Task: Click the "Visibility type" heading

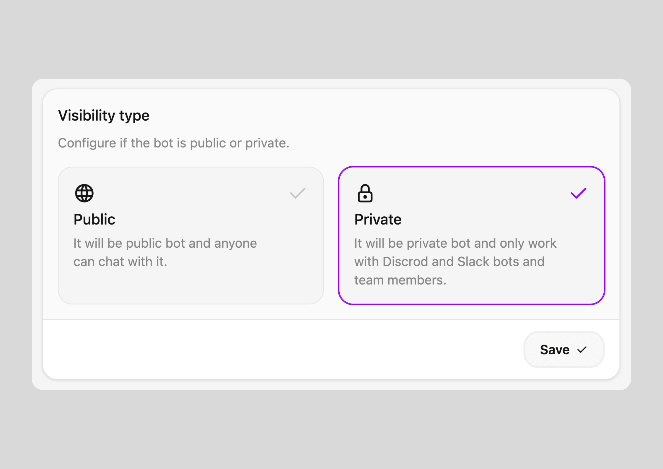Action: pyautogui.click(x=104, y=116)
